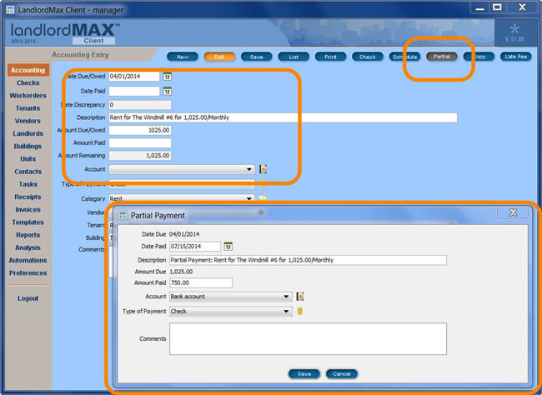Open Workorders in sidebar
This screenshot has height=395, width=542.
coord(28,96)
